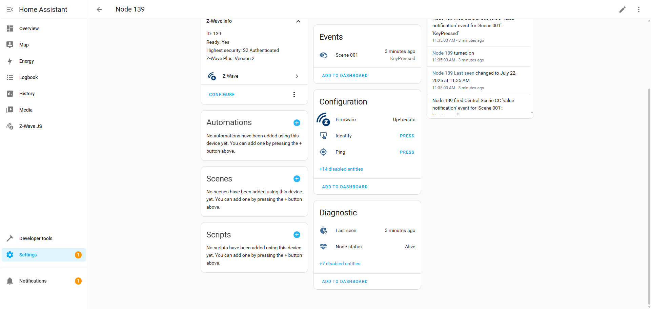This screenshot has width=651, height=309.
Task: Click the Node status Alive value
Action: (410, 247)
